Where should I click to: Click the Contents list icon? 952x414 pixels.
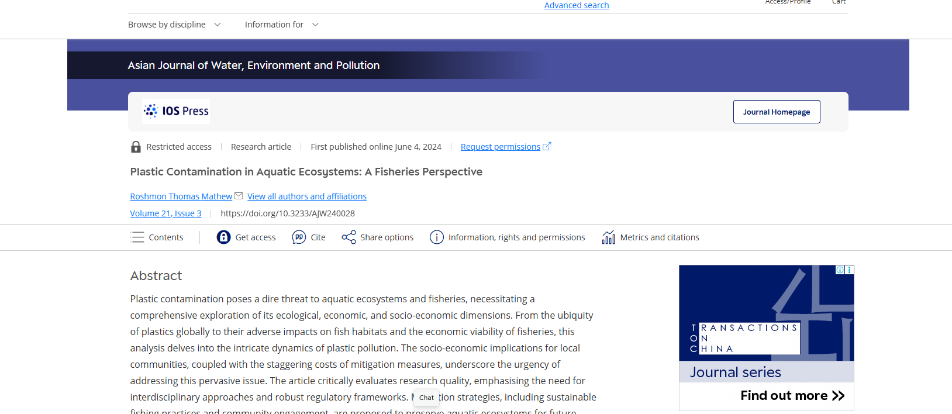137,237
